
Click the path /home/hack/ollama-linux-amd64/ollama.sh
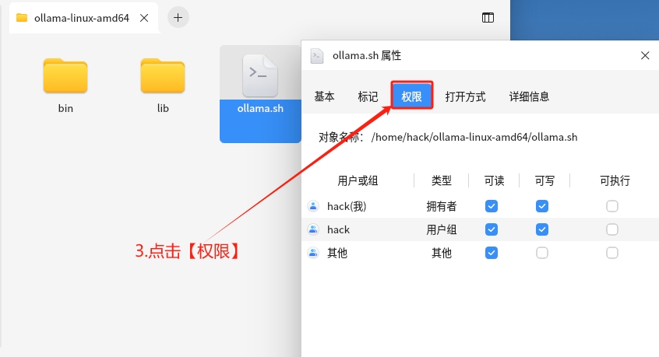474,137
